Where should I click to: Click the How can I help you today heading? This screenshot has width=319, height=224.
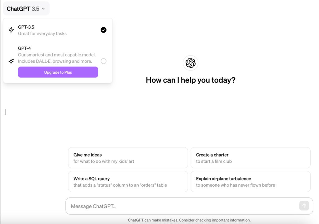coord(191,80)
